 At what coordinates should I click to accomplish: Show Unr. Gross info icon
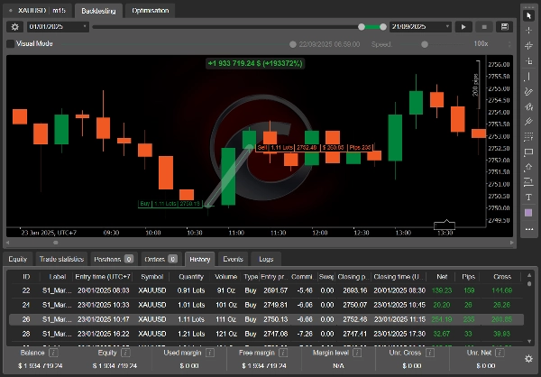tap(430, 353)
